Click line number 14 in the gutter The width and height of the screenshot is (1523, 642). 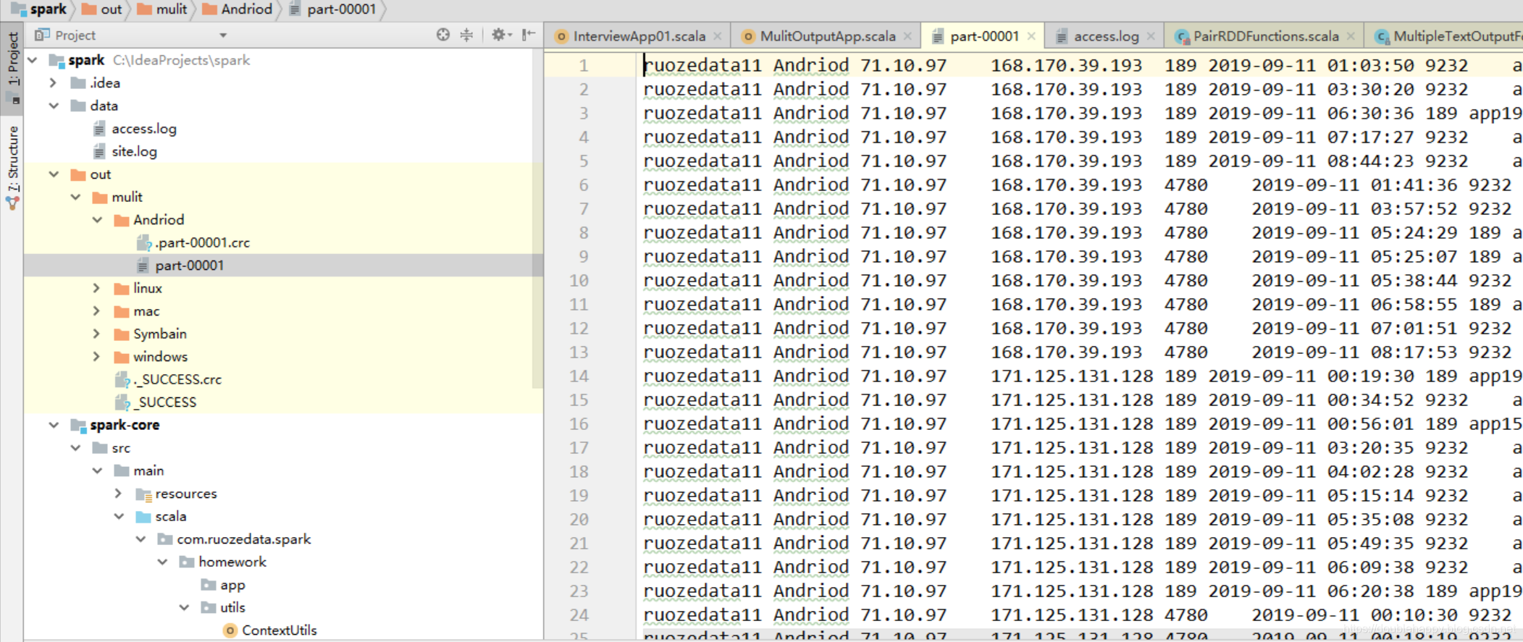click(579, 376)
